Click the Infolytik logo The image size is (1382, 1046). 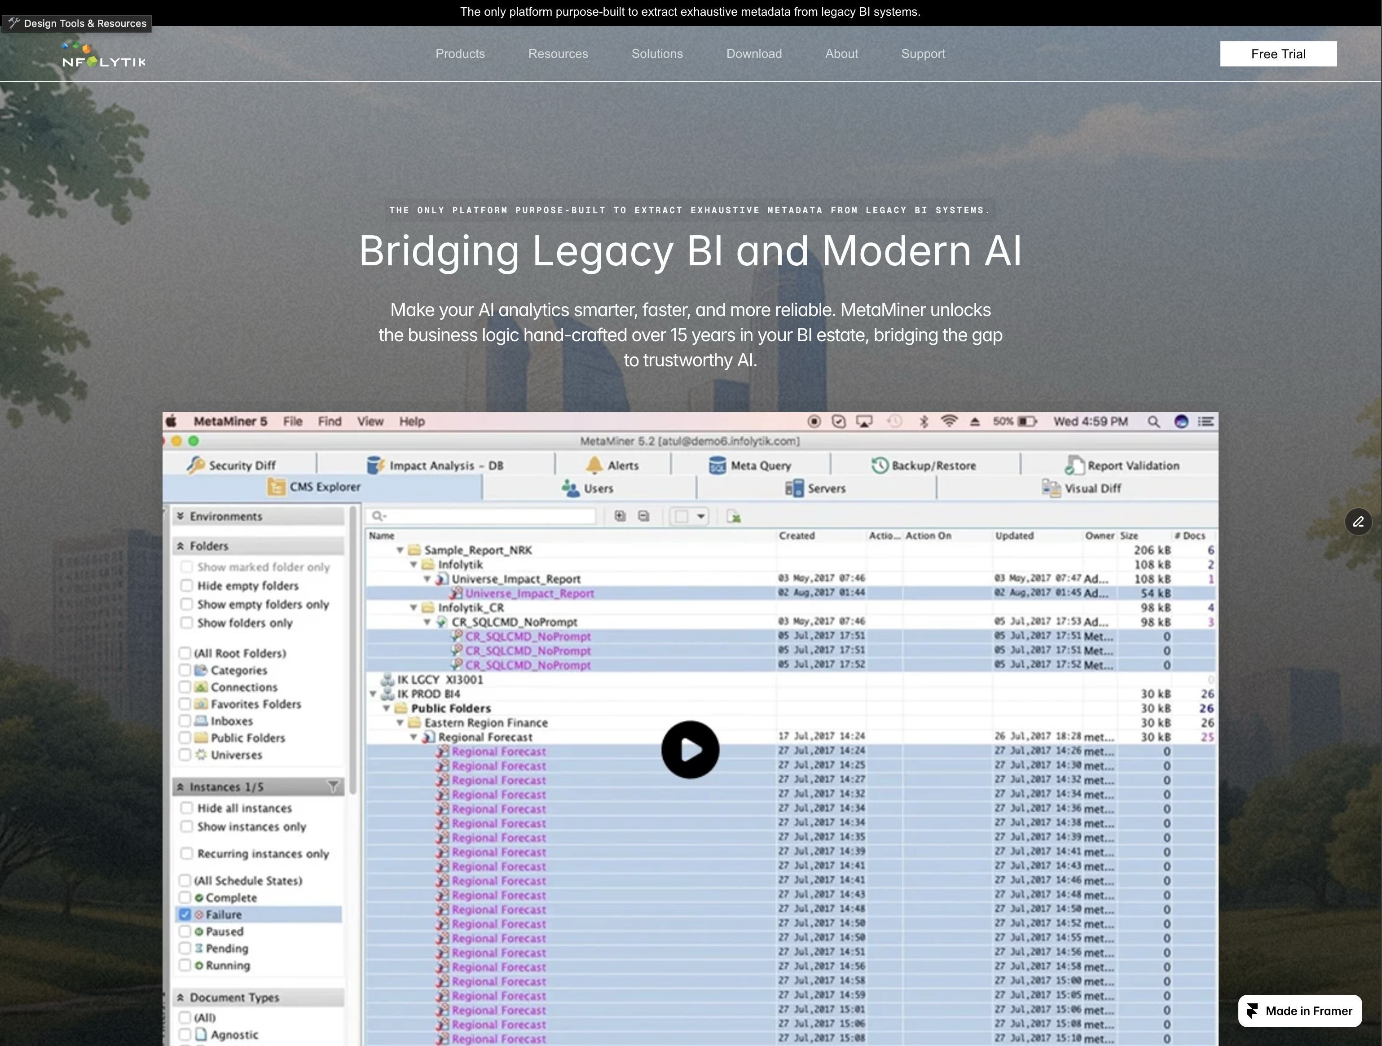[104, 54]
